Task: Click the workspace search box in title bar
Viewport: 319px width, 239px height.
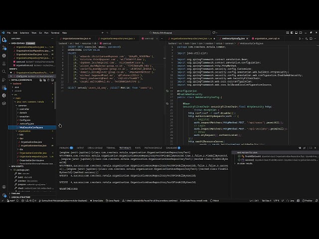Action: click(x=160, y=32)
